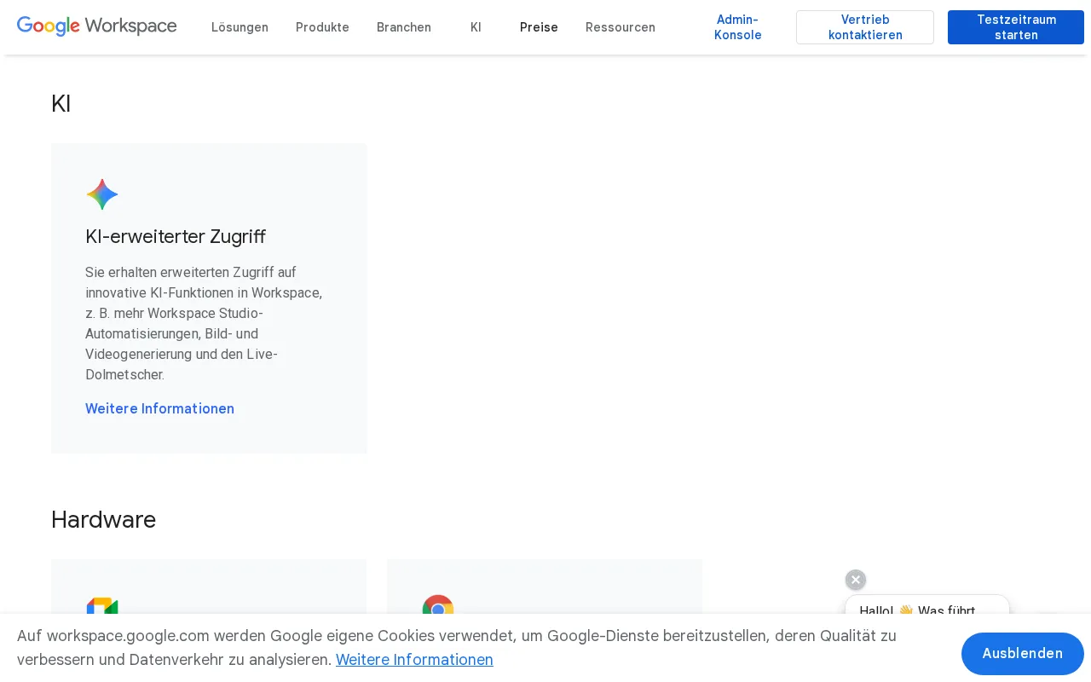Viewport: 1091px width, 682px height.
Task: Open the cookie banner's Weitere Informationen link
Action: pyautogui.click(x=414, y=660)
